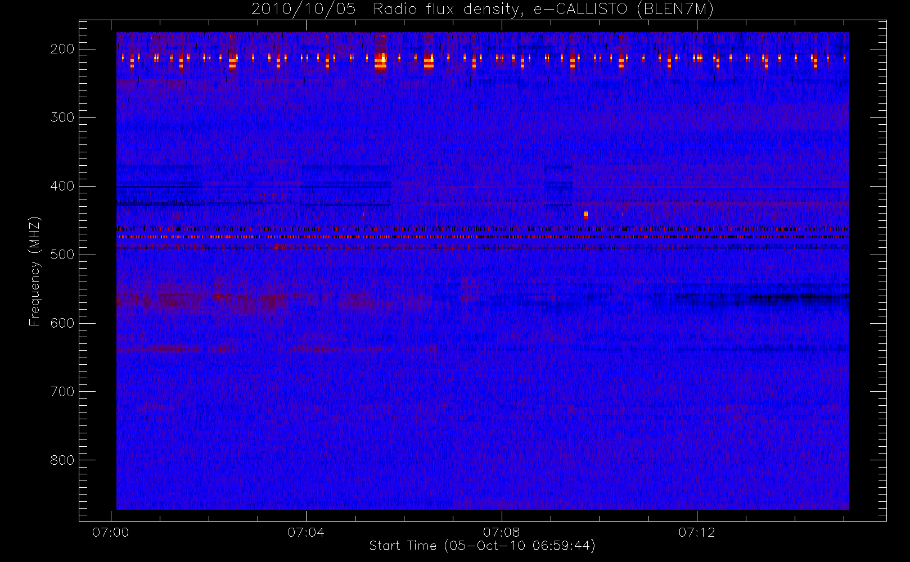
Task: Click the bright burst near 440 MHz
Action: click(585, 215)
